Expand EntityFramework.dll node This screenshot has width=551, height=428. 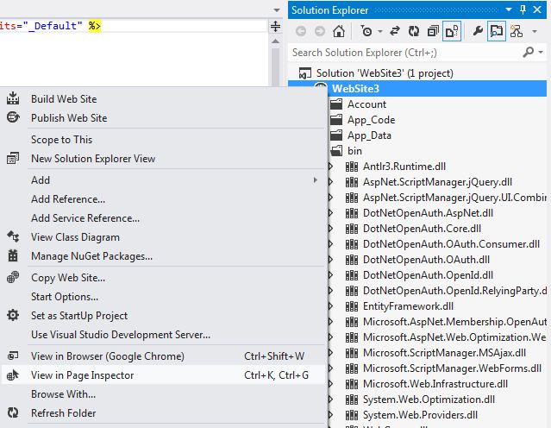point(330,306)
